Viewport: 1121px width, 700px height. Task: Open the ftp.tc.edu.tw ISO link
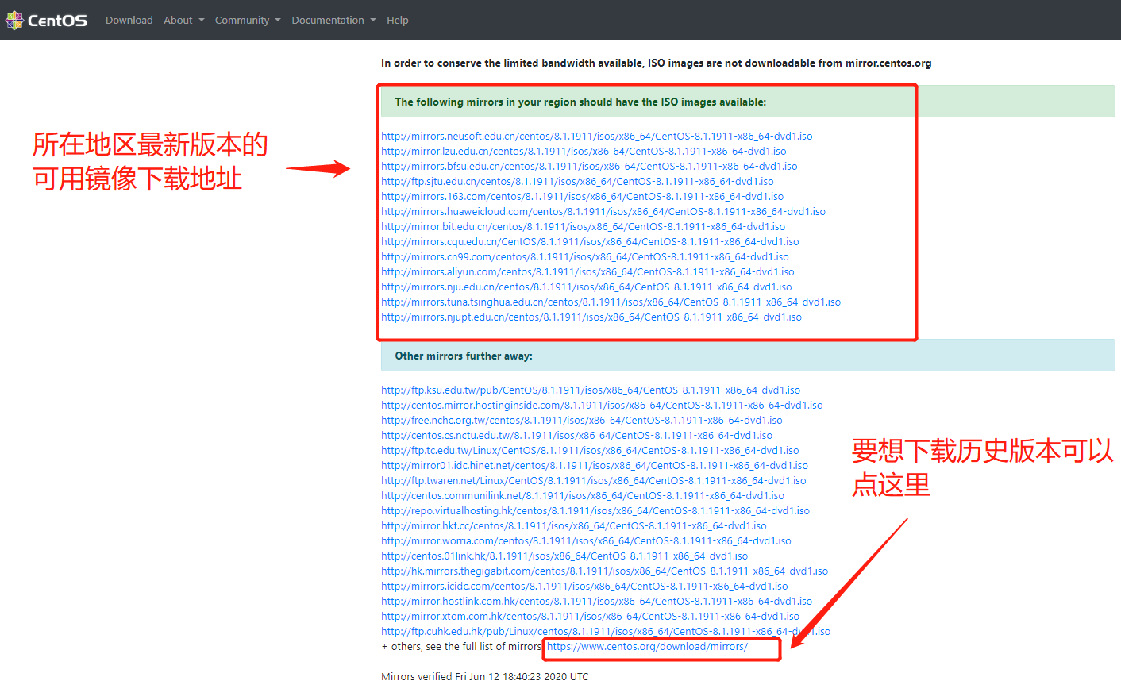click(590, 451)
